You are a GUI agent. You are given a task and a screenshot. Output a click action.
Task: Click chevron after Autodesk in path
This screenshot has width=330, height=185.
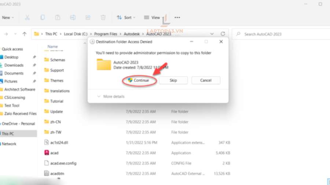click(143, 34)
